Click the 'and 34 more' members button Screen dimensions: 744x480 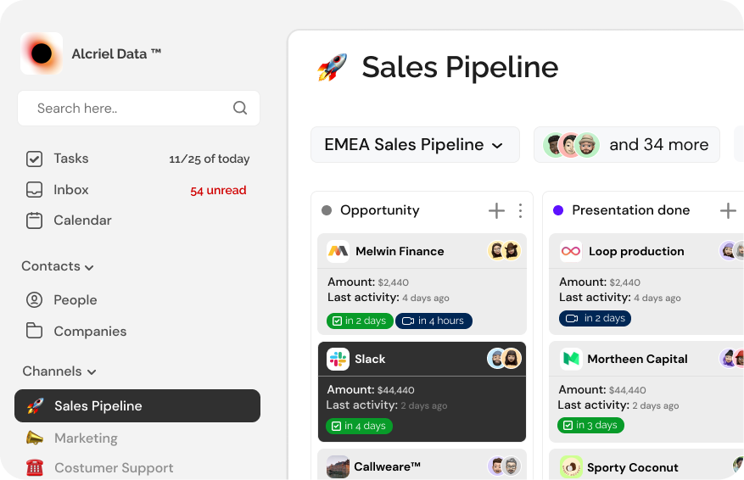tap(627, 145)
